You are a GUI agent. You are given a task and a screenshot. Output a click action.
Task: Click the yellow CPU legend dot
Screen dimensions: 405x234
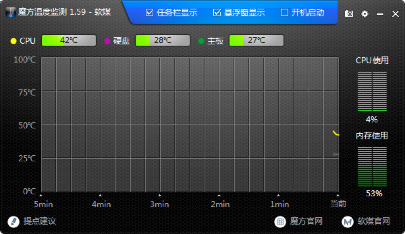(x=13, y=41)
